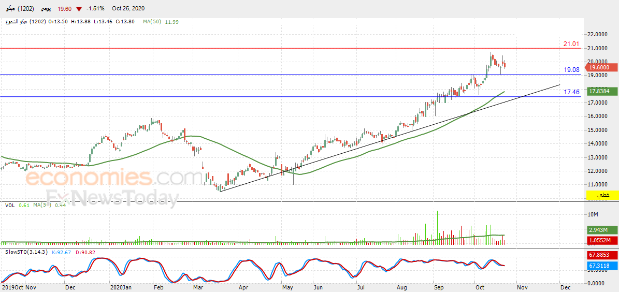Click the yellow Arabic scale label box
Viewport: 619px width, 292px height.
tap(601, 195)
